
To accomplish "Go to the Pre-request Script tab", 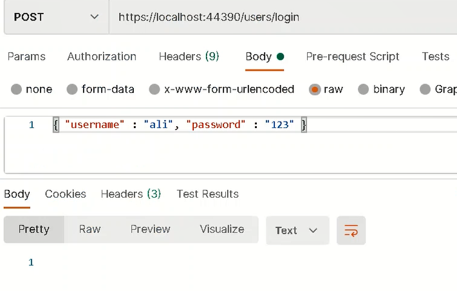I will (353, 56).
